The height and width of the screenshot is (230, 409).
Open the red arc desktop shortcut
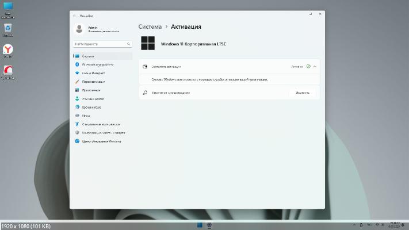coord(8,72)
